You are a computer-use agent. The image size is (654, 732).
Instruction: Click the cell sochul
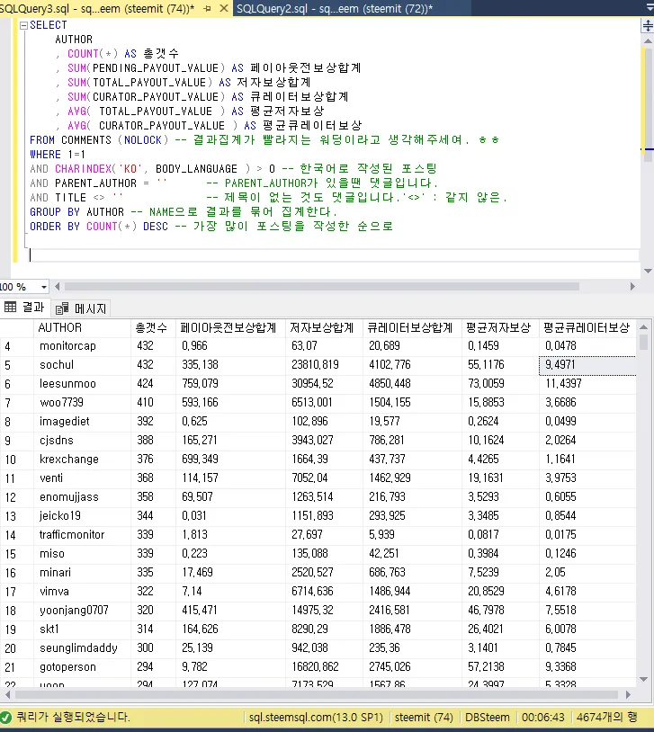(82, 364)
